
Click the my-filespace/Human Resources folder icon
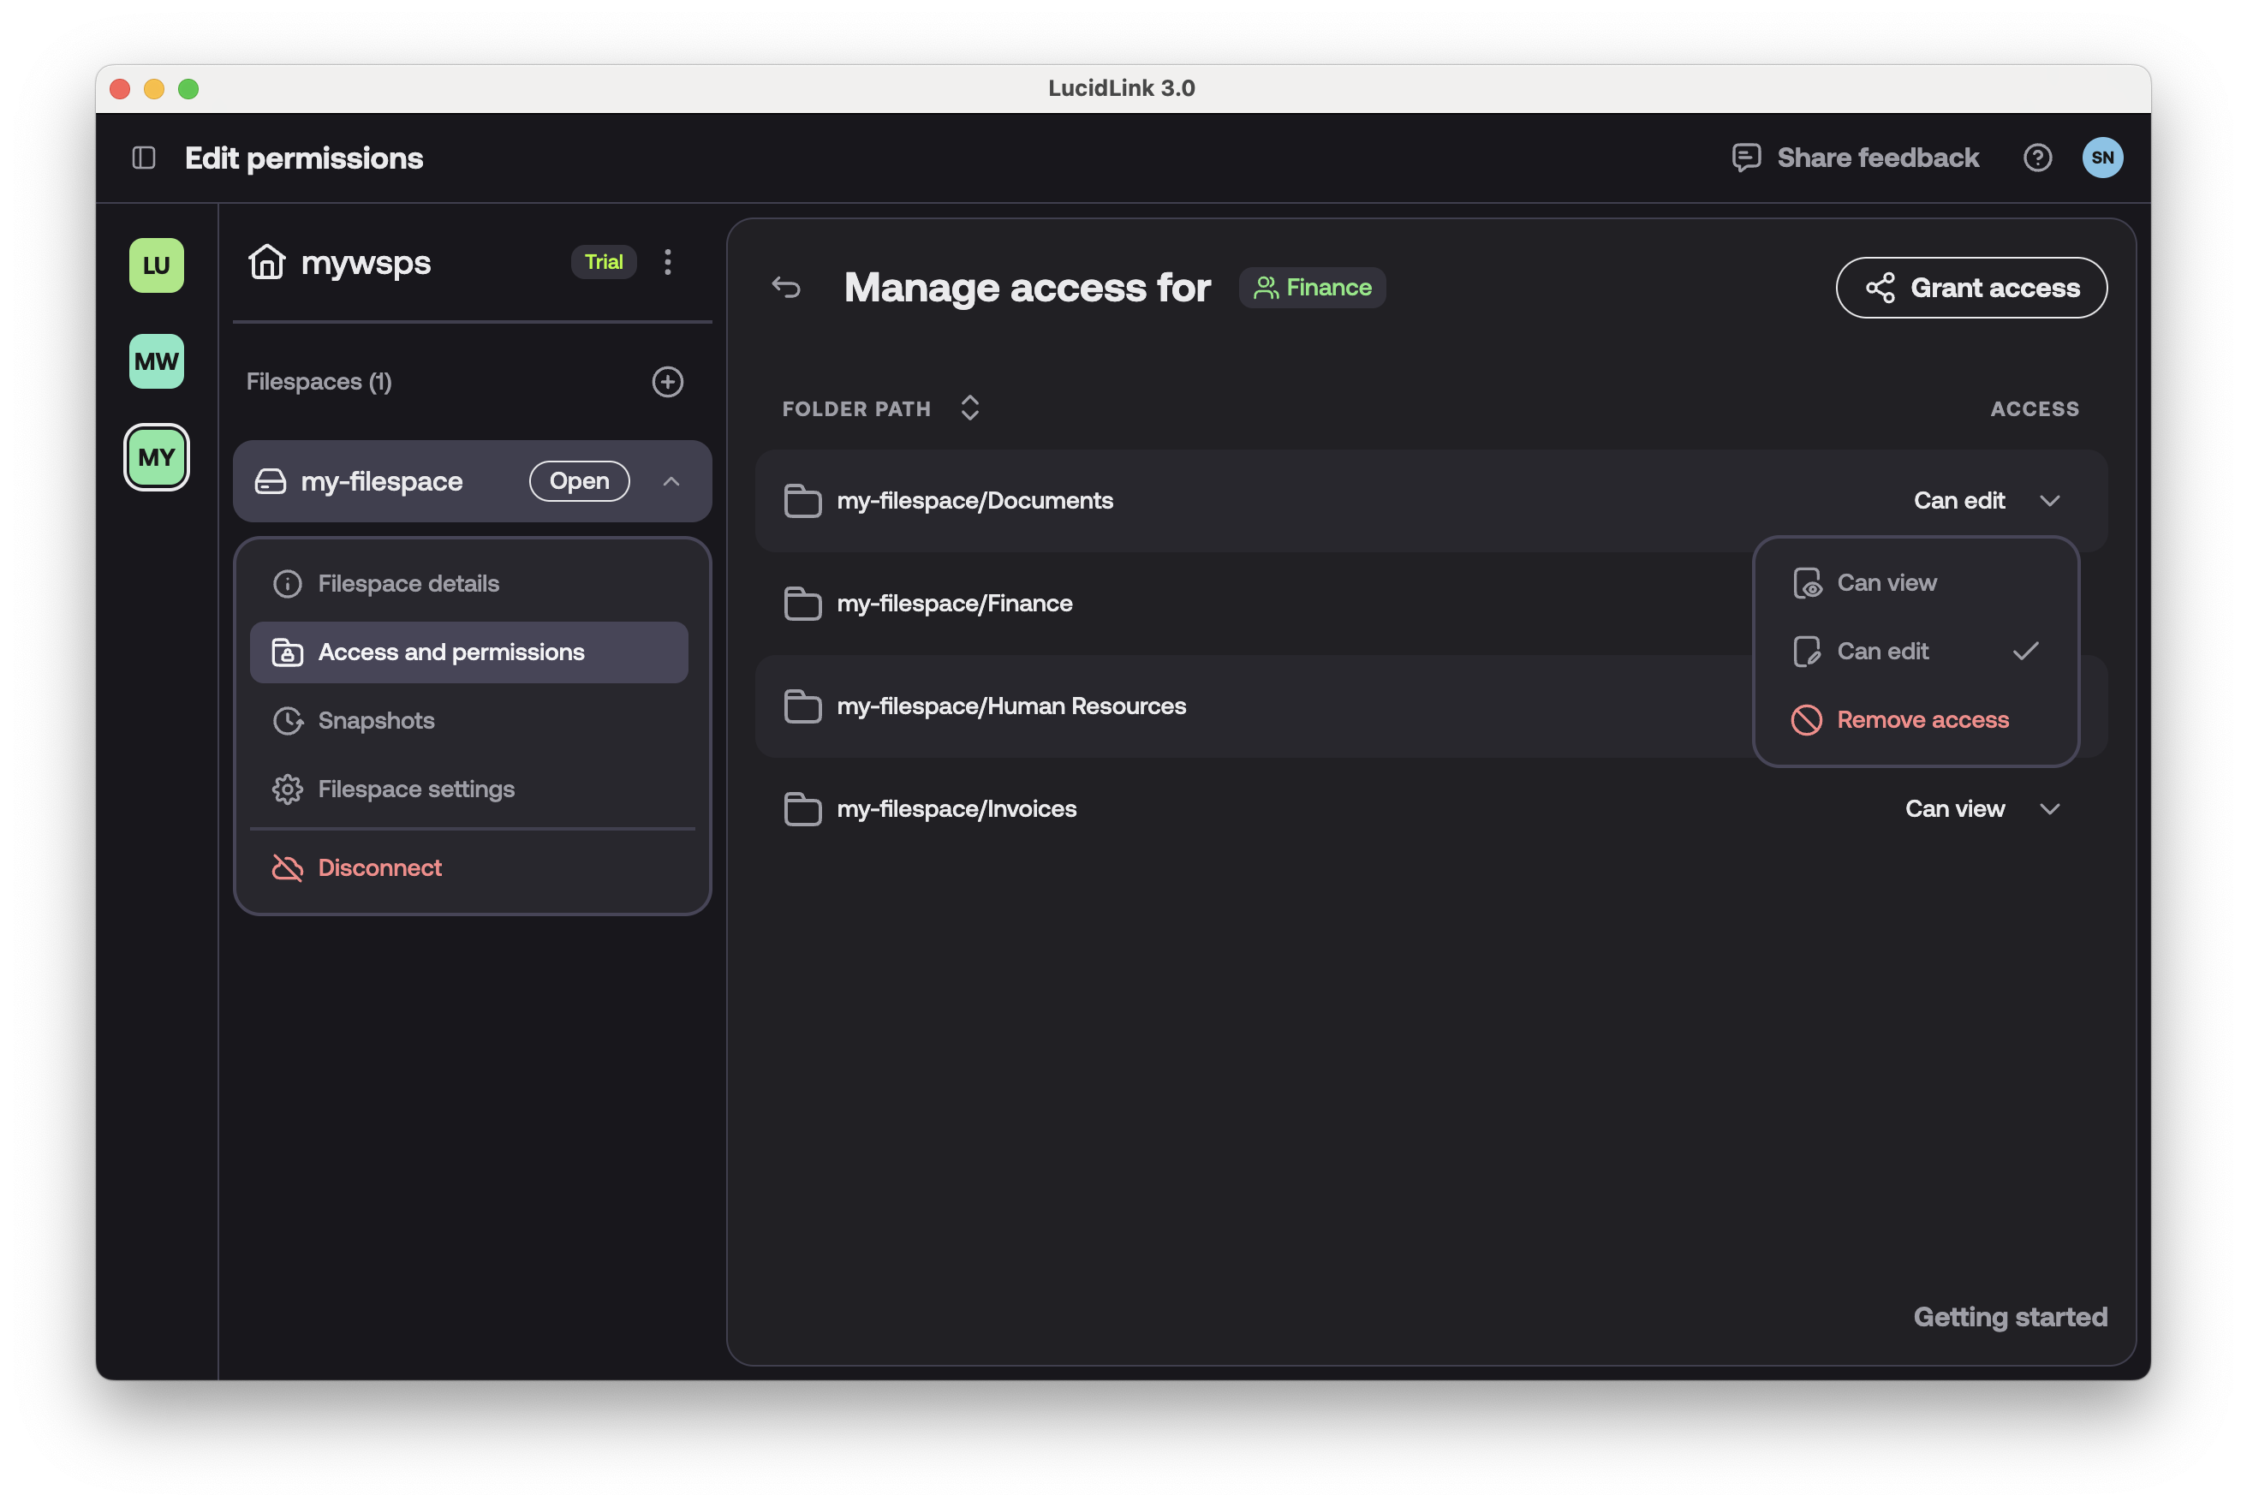802,706
